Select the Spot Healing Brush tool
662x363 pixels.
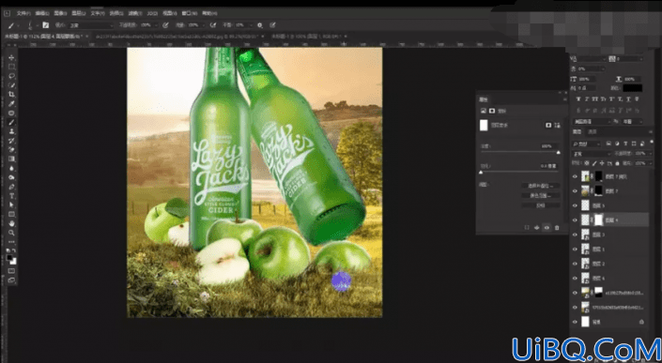12,113
